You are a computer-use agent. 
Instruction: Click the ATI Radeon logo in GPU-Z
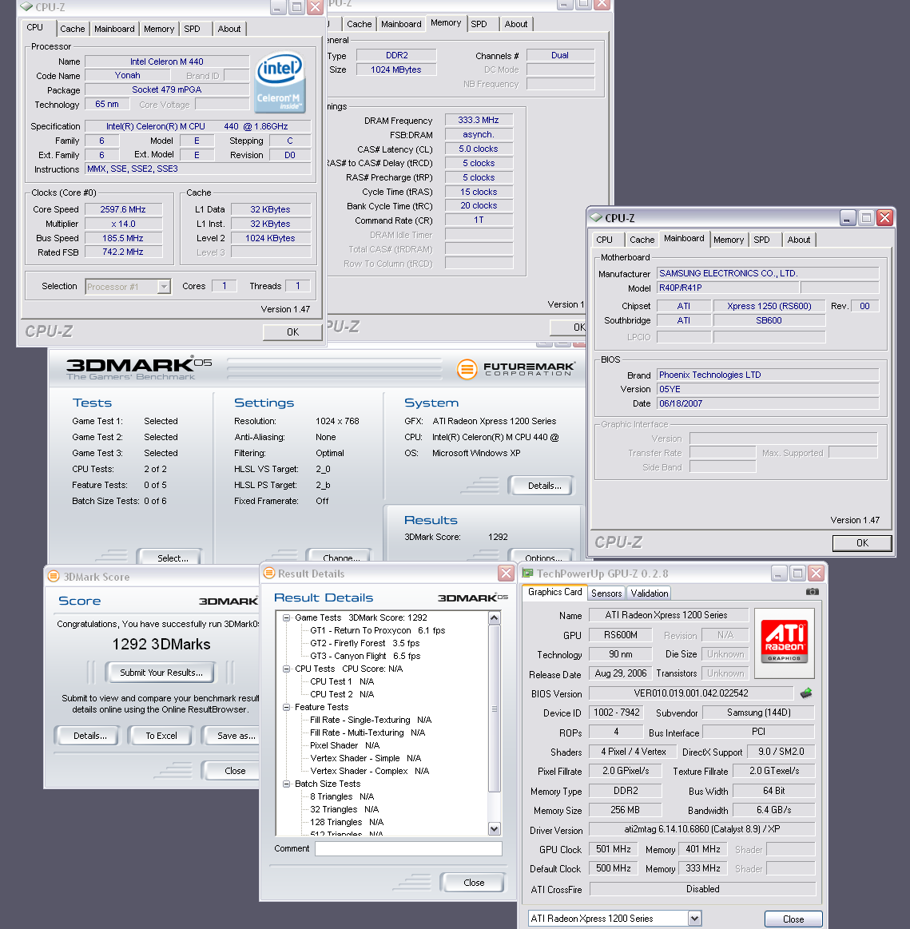(x=785, y=642)
